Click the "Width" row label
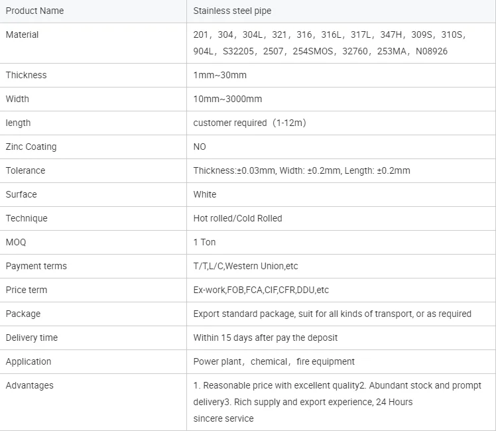The height and width of the screenshot is (431, 496). click(17, 99)
